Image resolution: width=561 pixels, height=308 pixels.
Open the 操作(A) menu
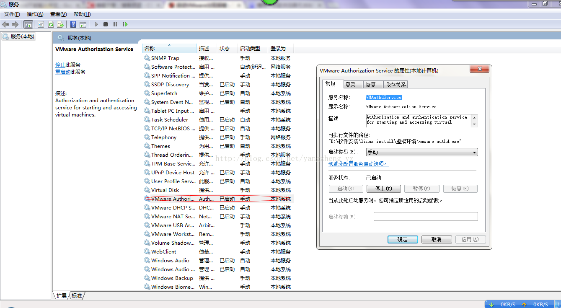pyautogui.click(x=35, y=14)
